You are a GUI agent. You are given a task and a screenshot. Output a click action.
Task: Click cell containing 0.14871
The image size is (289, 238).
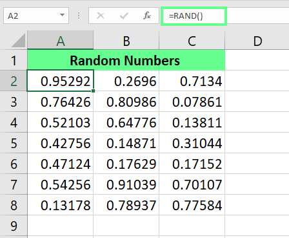[x=126, y=143]
